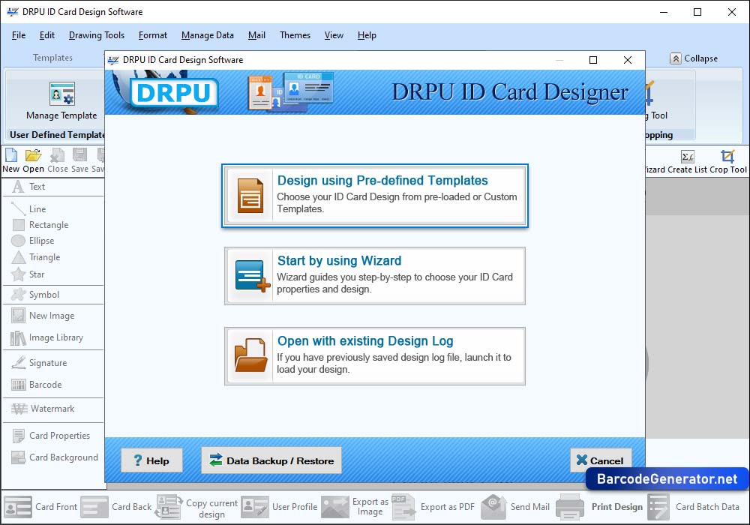
Task: Open Card Batch Data
Action: (694, 507)
